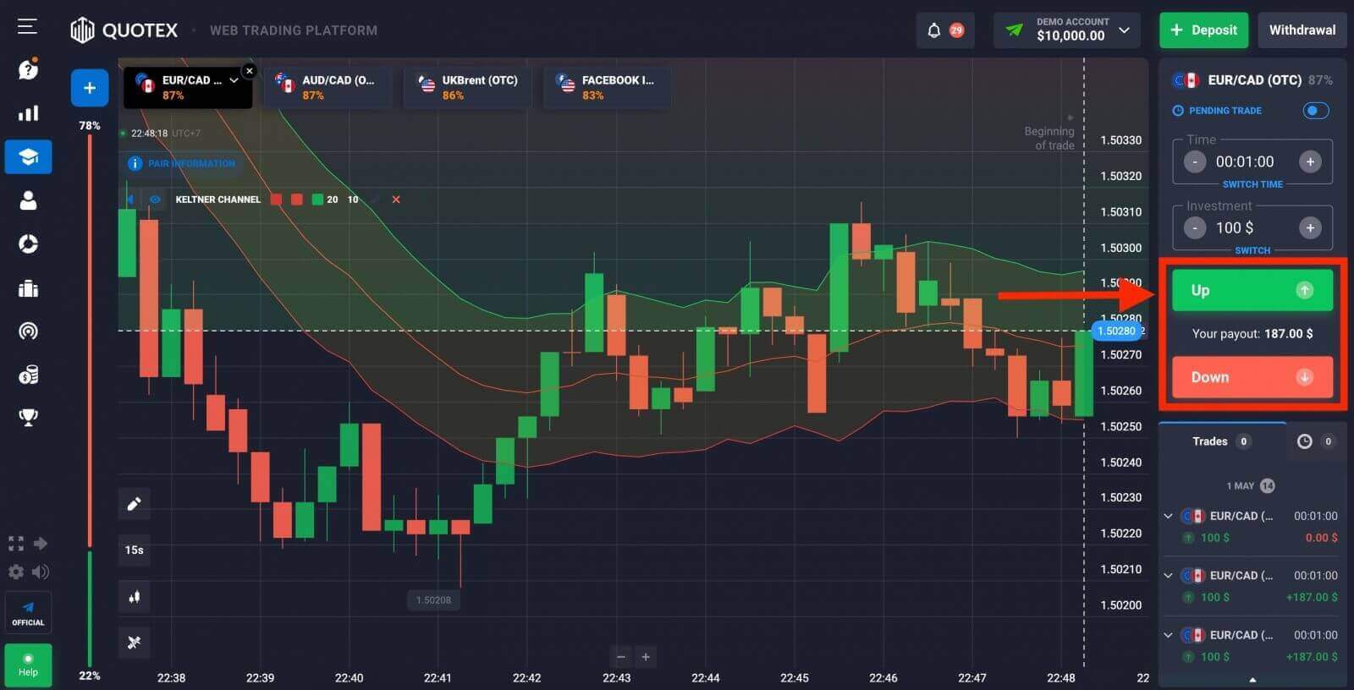
Task: Open the pending trades clock icon
Action: (x=1304, y=441)
